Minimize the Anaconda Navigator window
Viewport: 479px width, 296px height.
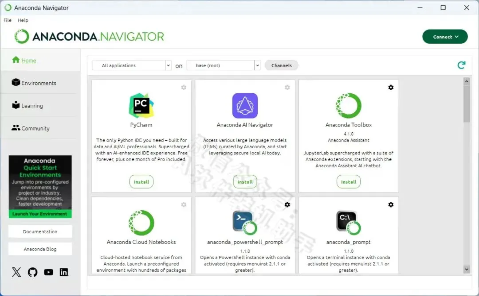point(420,8)
